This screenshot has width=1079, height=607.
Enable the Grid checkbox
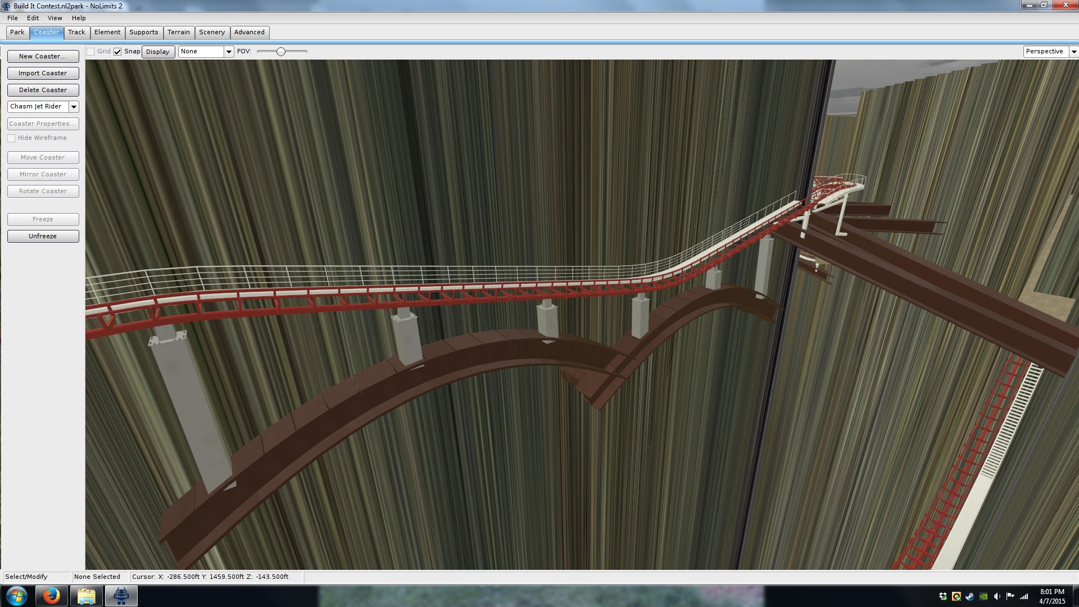pyautogui.click(x=90, y=52)
